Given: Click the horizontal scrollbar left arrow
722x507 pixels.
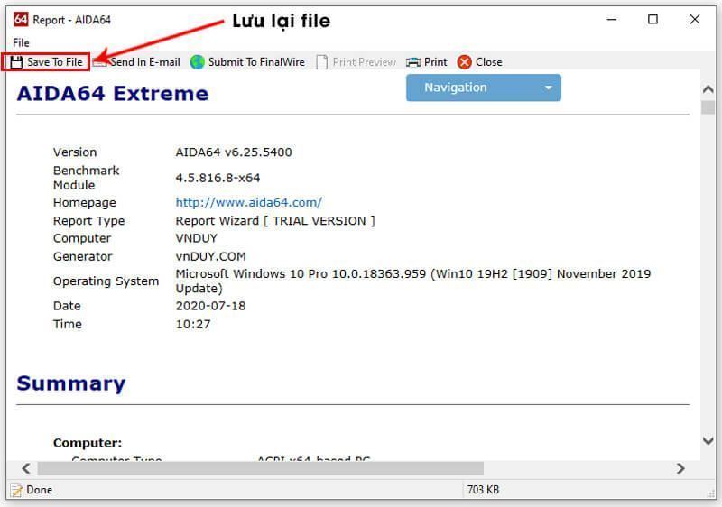Looking at the screenshot, I should tap(26, 469).
